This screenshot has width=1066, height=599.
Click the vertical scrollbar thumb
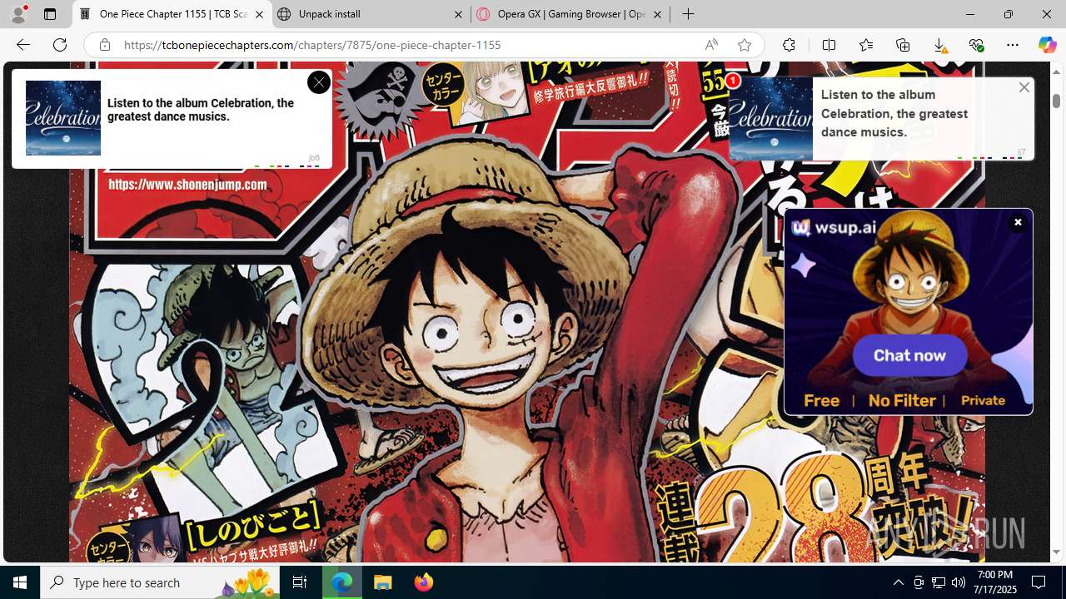(1057, 100)
